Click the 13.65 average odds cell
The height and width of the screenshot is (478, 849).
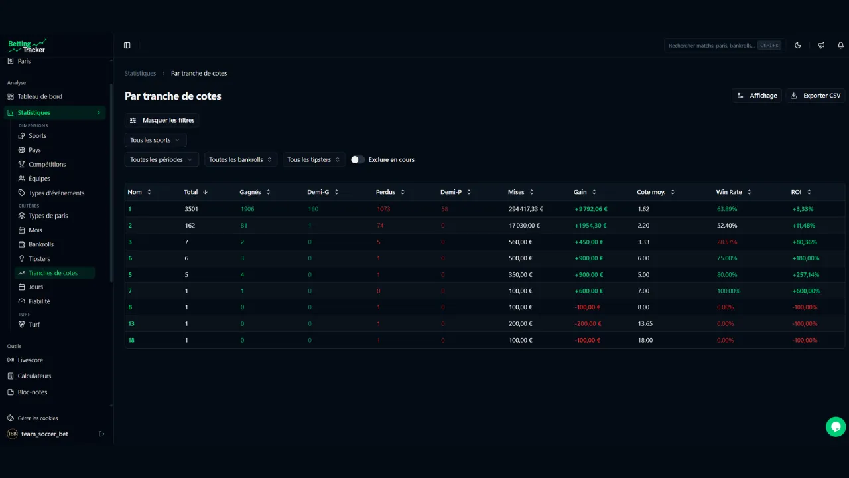coord(645,323)
